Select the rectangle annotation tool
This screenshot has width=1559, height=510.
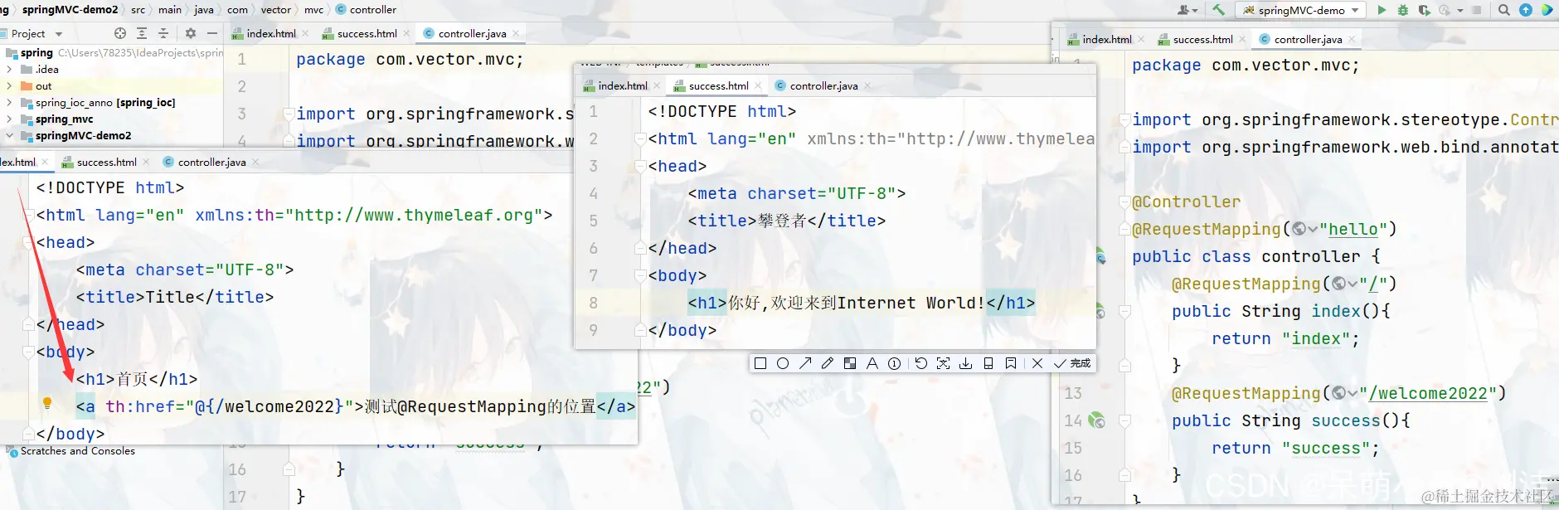coord(760,363)
